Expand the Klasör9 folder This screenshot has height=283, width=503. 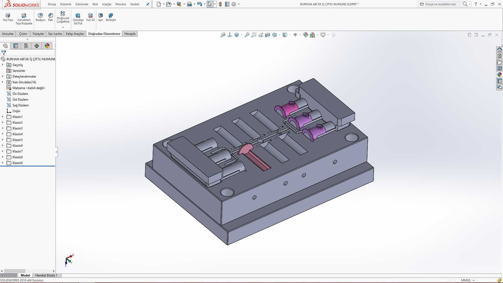[3, 163]
